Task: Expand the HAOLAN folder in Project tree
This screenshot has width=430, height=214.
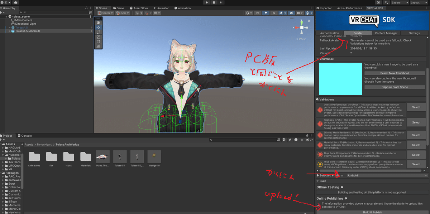Action: tap(3, 147)
